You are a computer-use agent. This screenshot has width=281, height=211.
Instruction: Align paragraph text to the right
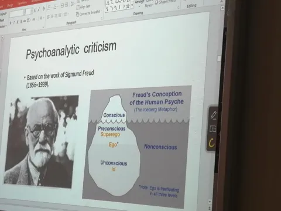[56, 16]
